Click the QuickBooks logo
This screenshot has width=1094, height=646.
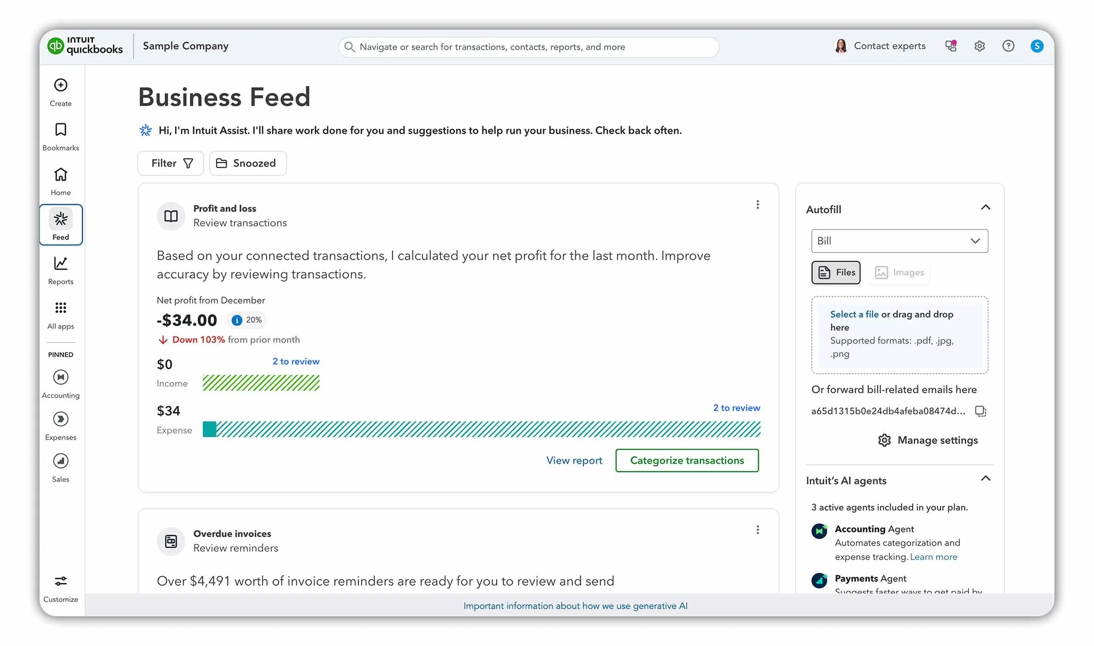pyautogui.click(x=85, y=46)
